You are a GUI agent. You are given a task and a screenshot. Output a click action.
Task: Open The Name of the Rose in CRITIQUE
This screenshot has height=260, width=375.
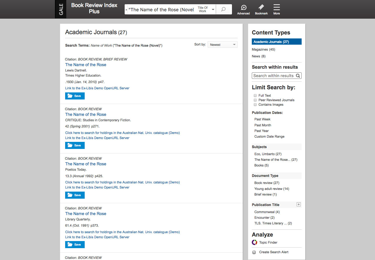click(x=86, y=114)
